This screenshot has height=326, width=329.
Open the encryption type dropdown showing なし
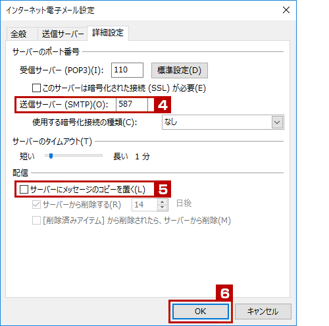223,122
